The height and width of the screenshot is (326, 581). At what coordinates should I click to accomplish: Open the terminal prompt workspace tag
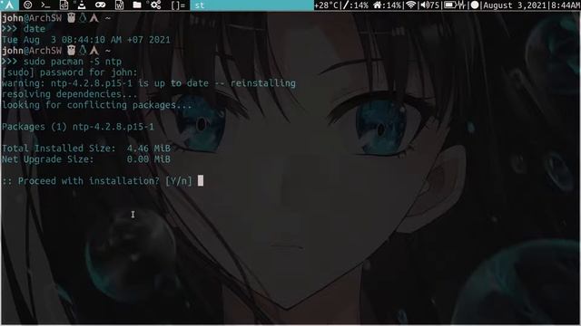point(45,5)
